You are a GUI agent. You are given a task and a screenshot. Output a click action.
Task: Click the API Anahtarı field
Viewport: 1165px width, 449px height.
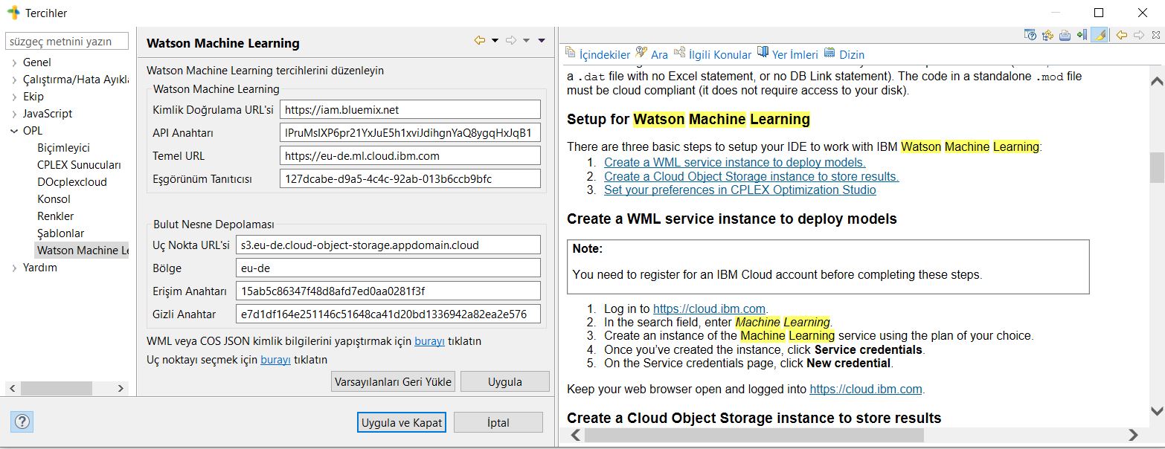pyautogui.click(x=411, y=132)
